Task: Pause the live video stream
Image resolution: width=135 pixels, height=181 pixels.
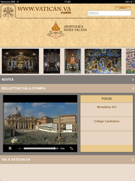Action: 10,148
